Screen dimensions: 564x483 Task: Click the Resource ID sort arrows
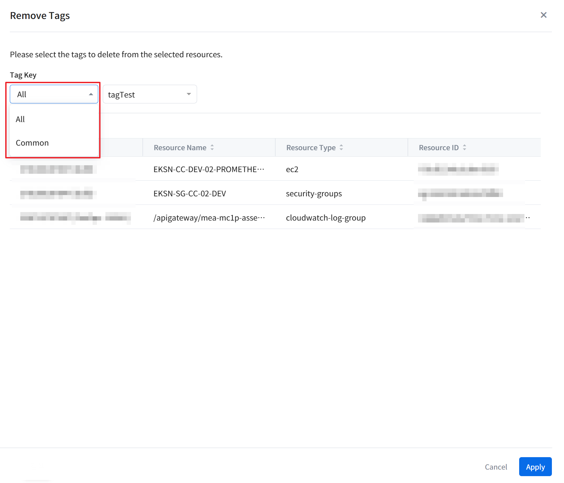pyautogui.click(x=464, y=148)
